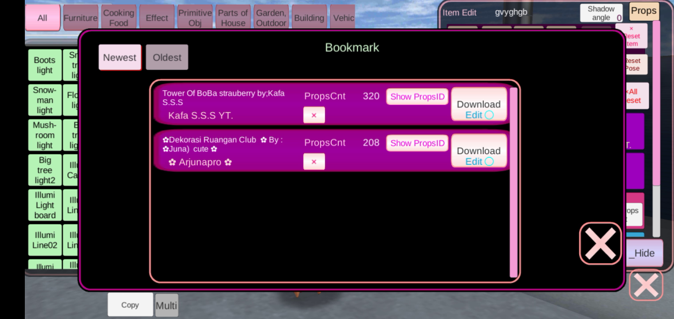Choose the Snow-man light item

tap(45, 100)
